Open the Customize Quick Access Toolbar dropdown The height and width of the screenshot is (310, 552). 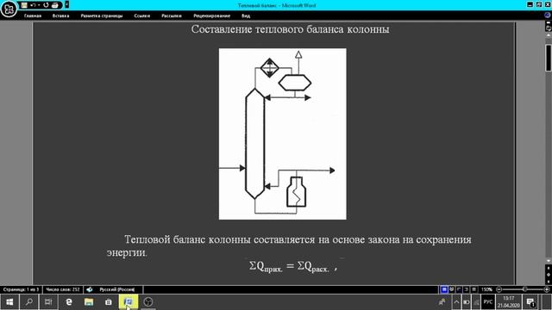67,5
